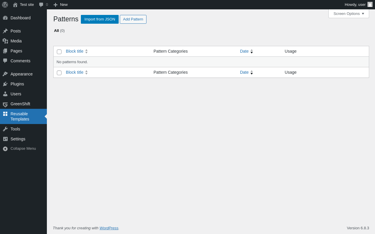The width and height of the screenshot is (375, 234).
Task: Click the Plugins plug icon
Action: (x=5, y=84)
